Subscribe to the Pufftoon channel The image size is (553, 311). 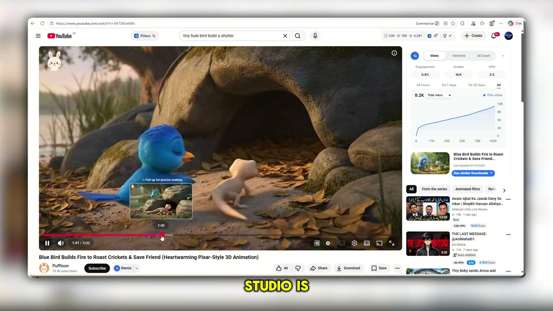97,268
